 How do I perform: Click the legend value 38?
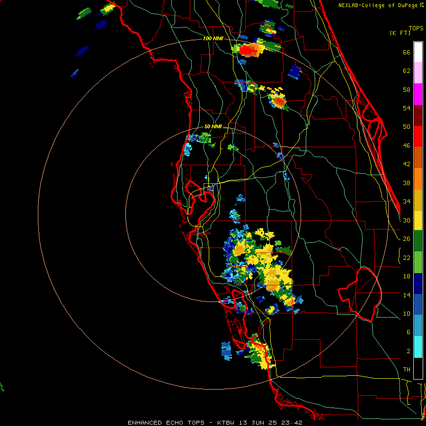(x=407, y=183)
